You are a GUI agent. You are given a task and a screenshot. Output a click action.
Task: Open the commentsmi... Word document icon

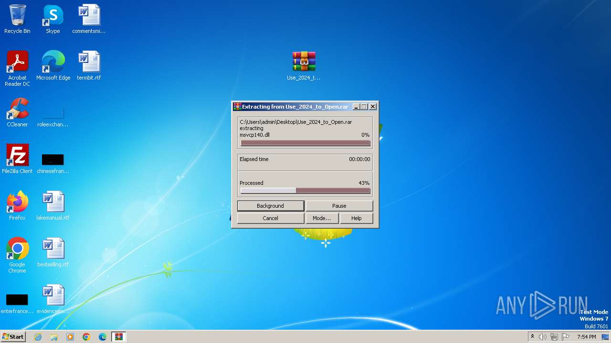click(x=89, y=19)
